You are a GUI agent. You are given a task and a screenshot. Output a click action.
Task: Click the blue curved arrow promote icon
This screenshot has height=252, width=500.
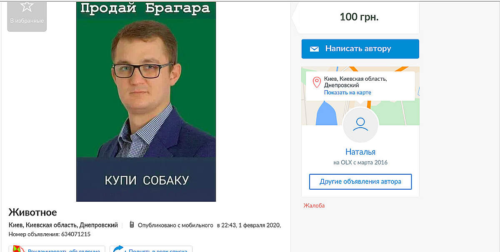[119, 250]
